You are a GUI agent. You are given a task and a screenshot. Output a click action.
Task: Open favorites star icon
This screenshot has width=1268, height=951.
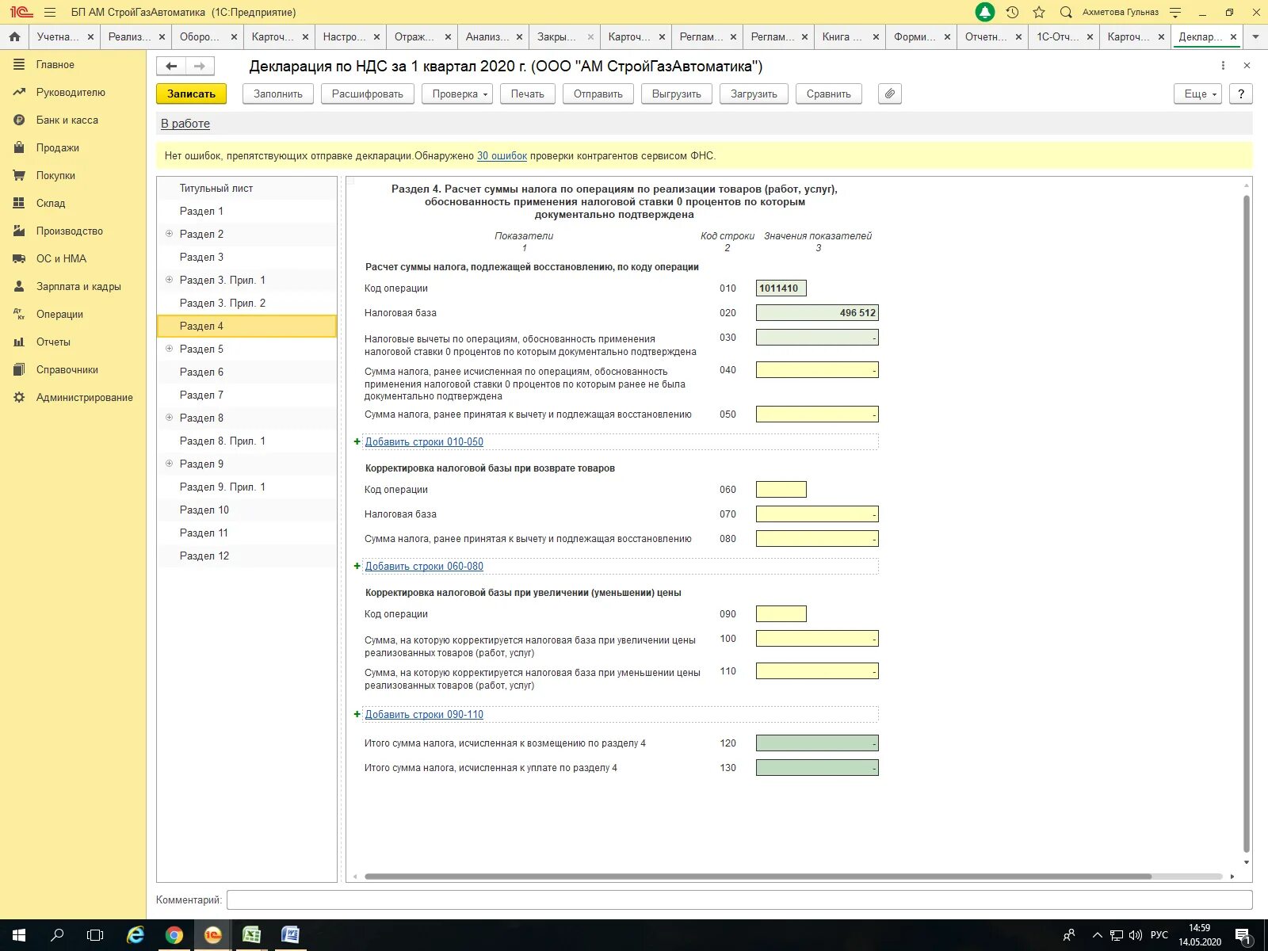pos(1039,12)
